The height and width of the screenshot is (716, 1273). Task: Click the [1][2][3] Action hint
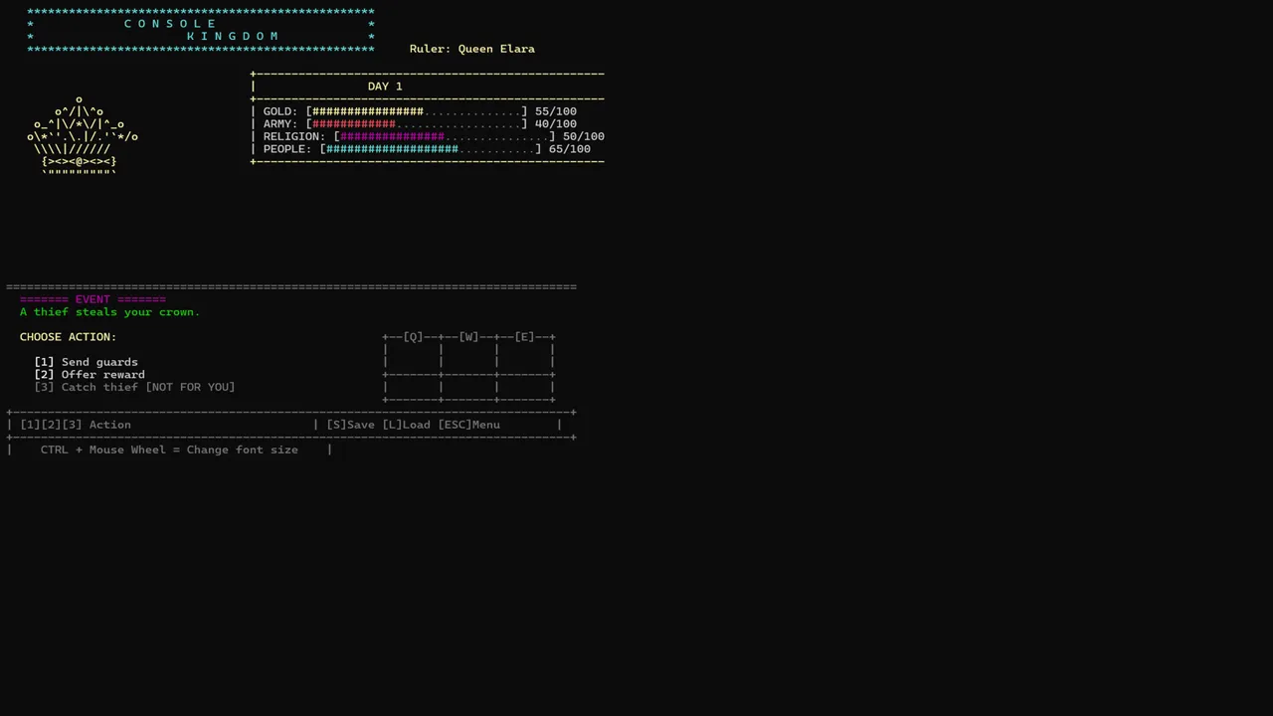[x=76, y=425]
